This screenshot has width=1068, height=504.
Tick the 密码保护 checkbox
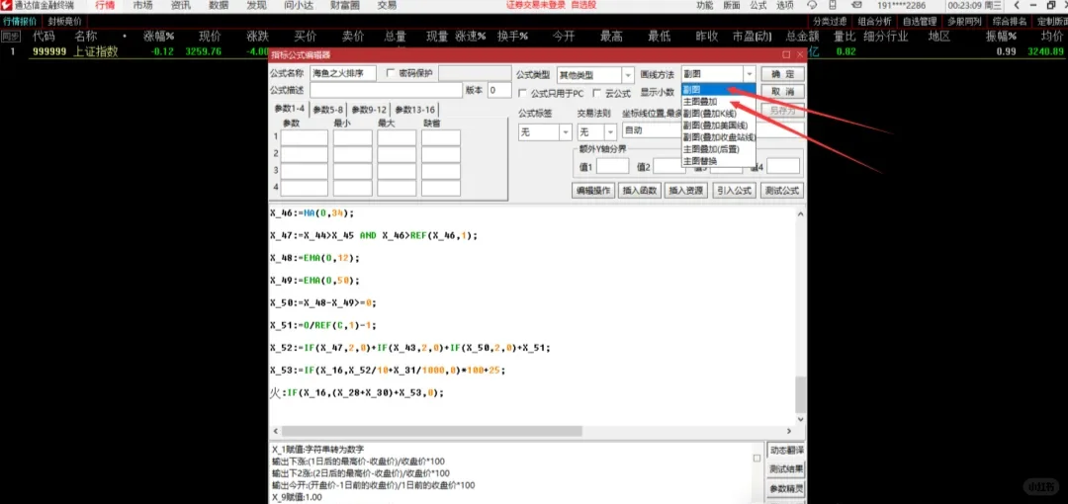pos(391,73)
